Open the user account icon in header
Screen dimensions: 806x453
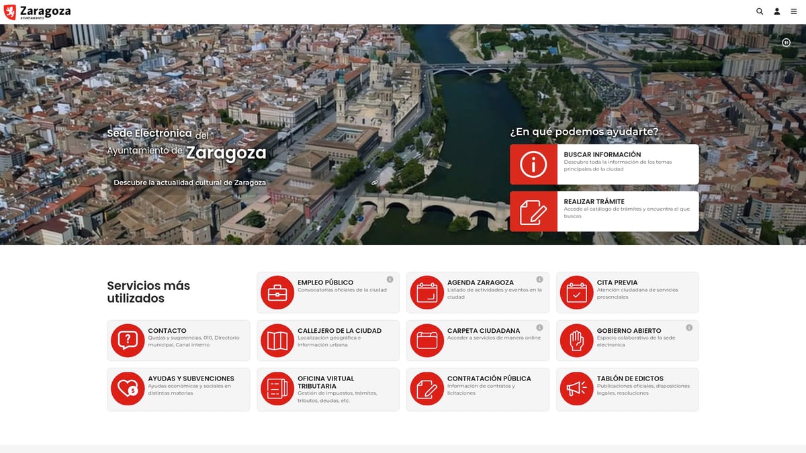tap(777, 11)
